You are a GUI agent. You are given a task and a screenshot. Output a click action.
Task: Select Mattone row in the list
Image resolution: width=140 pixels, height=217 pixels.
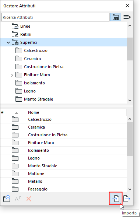pyautogui.click(x=64, y=174)
